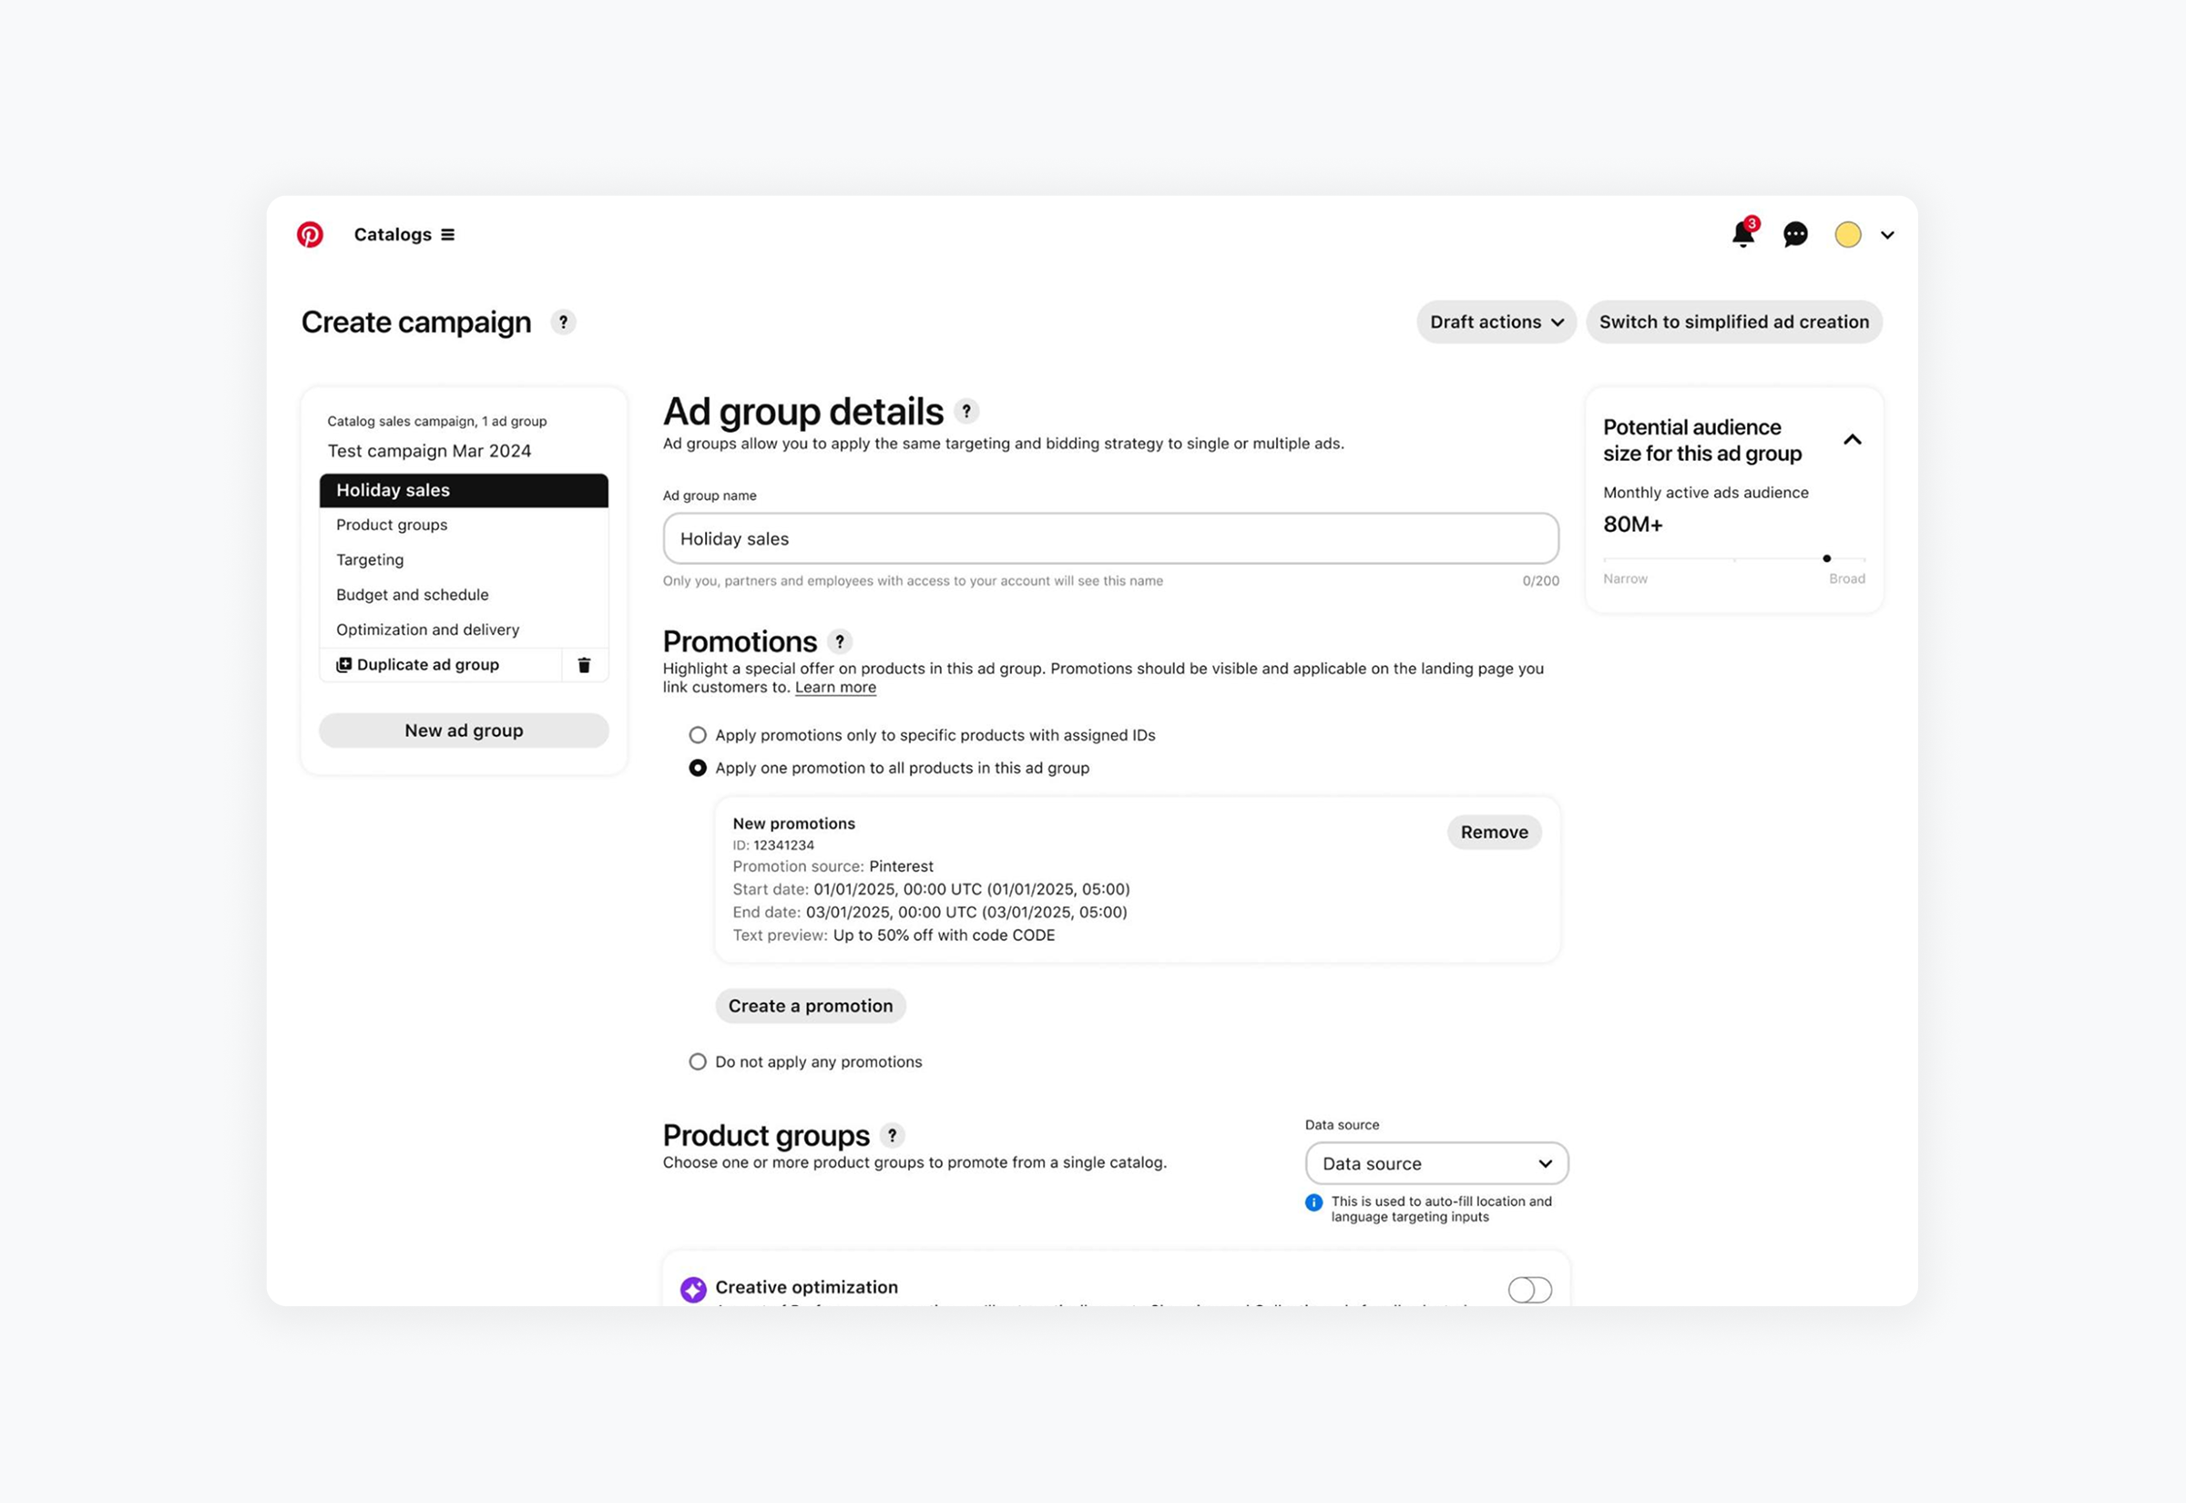
Task: Go to Budget and schedule section
Action: pos(413,595)
